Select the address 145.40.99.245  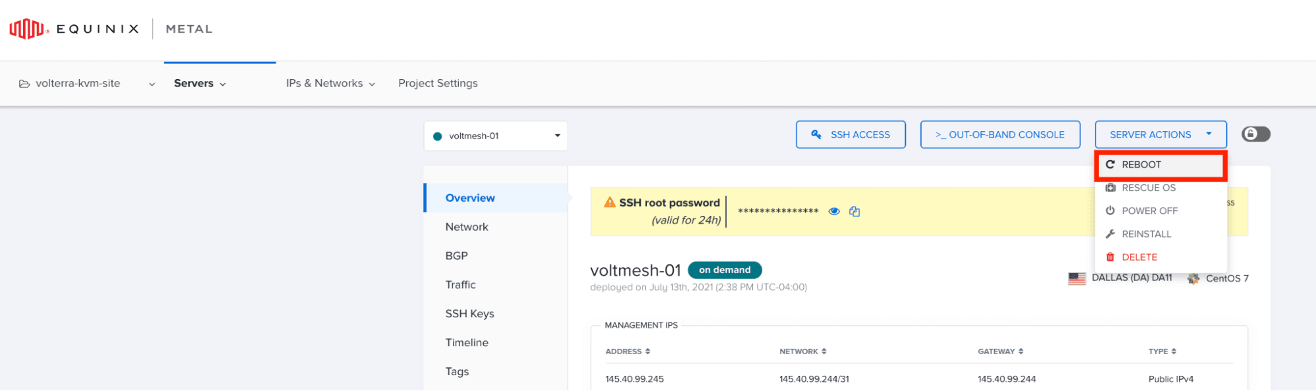[x=635, y=379]
